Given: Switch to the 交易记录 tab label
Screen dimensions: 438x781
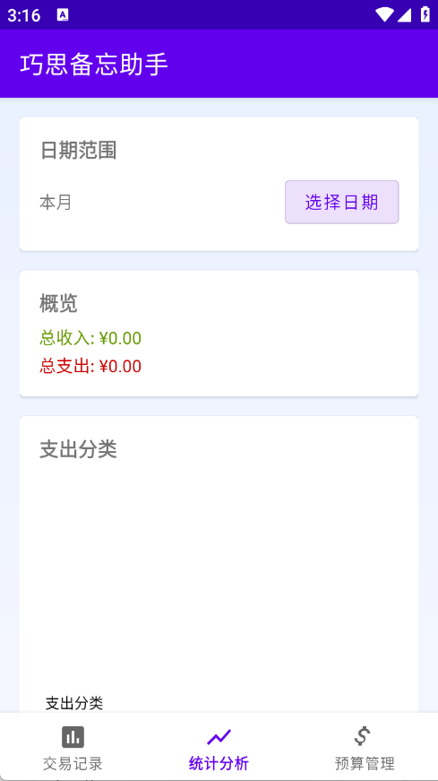Looking at the screenshot, I should pos(73,763).
